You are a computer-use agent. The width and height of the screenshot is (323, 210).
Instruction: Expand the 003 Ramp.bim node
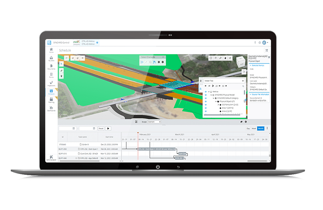click(x=218, y=105)
